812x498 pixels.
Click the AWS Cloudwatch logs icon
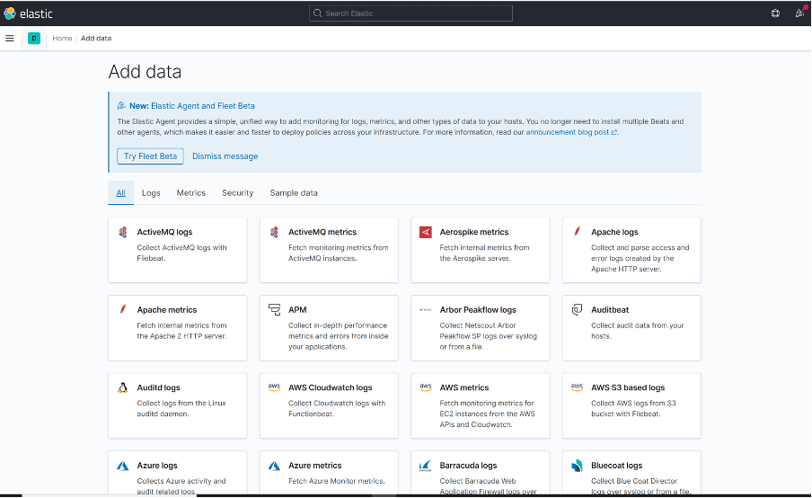(275, 387)
